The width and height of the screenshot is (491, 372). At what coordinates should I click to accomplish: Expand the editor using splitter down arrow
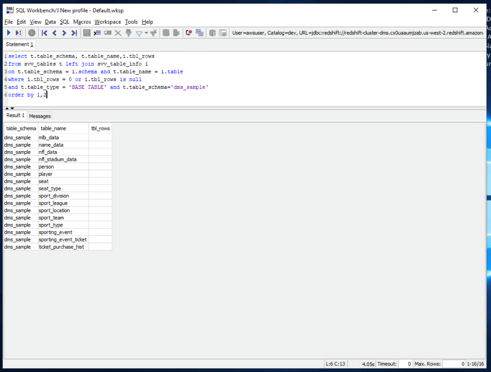pos(12,108)
